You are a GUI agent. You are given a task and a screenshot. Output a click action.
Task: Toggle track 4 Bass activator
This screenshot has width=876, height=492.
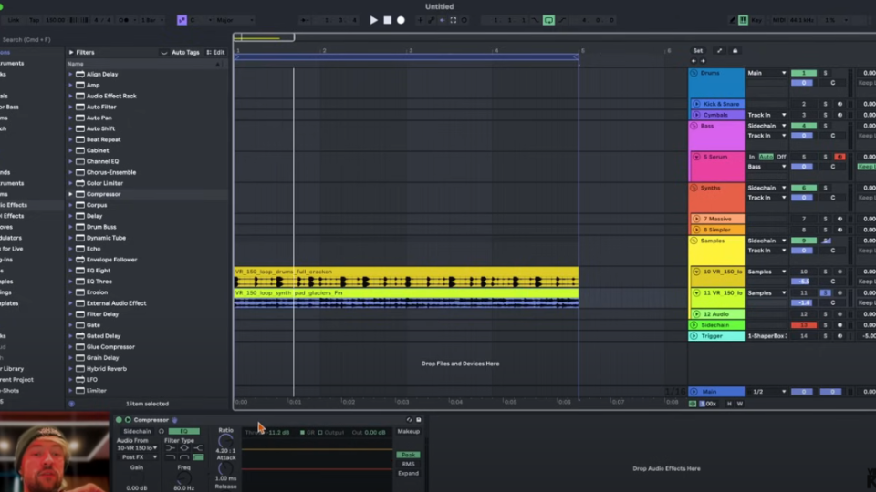pos(803,126)
